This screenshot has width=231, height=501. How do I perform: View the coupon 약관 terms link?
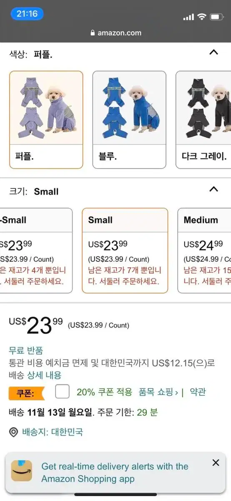click(198, 392)
